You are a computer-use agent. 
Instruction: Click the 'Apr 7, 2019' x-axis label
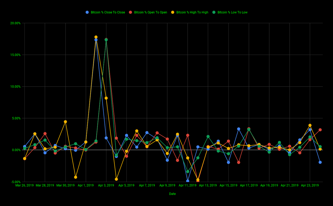pos(147,185)
